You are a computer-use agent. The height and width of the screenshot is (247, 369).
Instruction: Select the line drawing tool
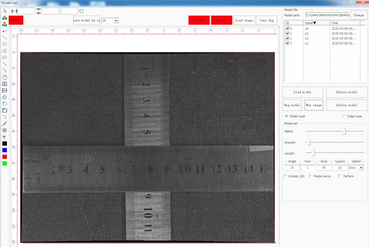tap(5, 37)
